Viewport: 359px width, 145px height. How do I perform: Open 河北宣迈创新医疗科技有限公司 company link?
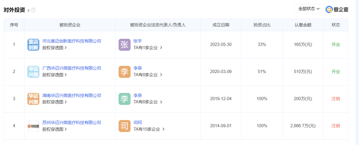(x=71, y=41)
